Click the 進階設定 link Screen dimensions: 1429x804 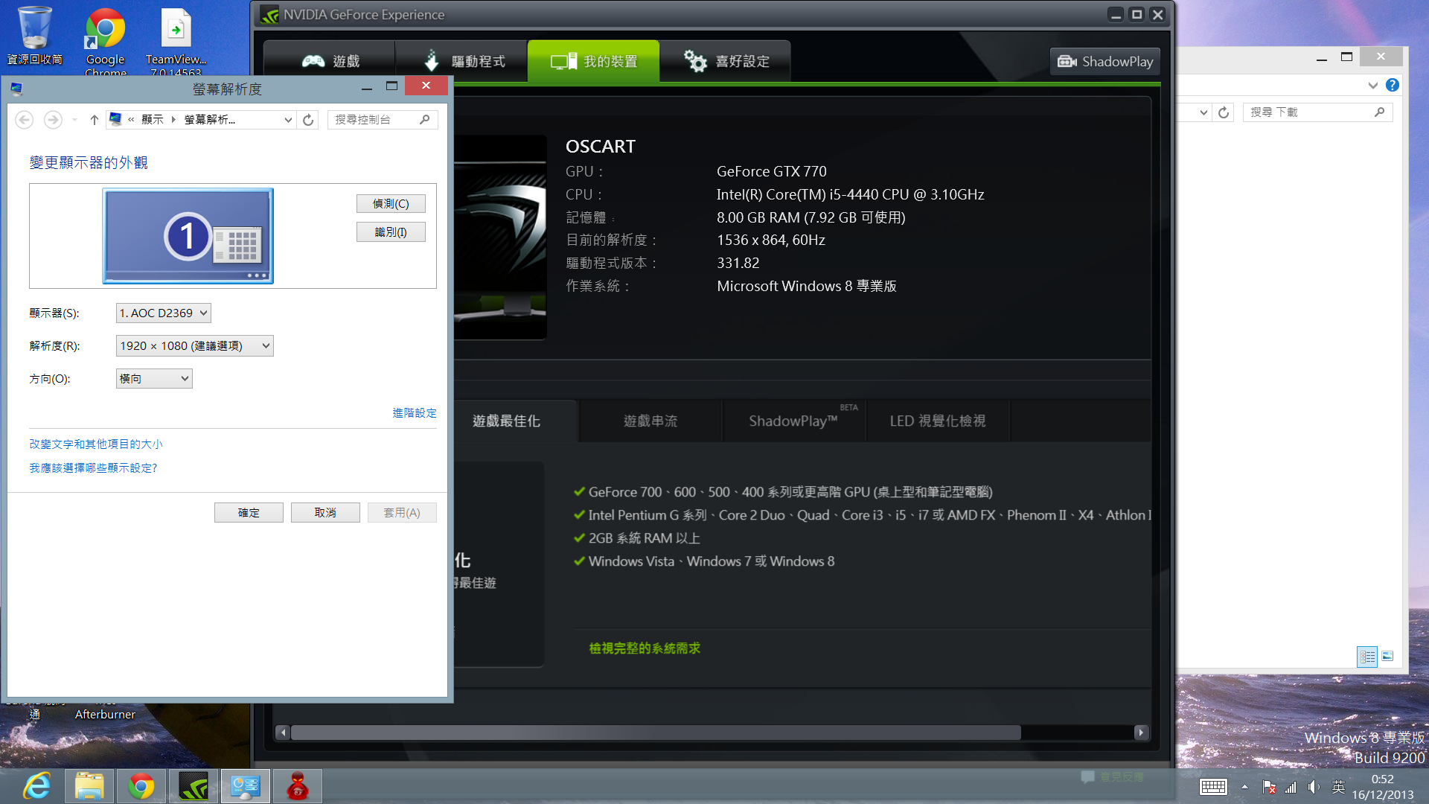point(415,413)
